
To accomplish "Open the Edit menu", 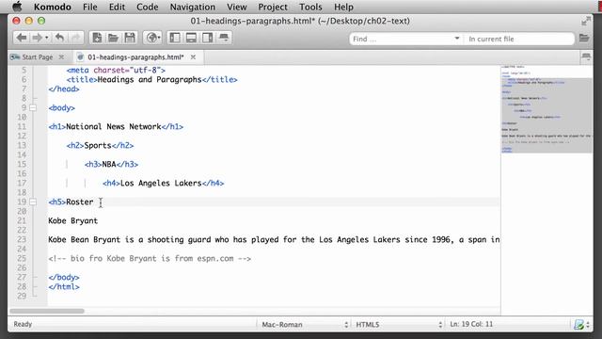I will tap(117, 7).
